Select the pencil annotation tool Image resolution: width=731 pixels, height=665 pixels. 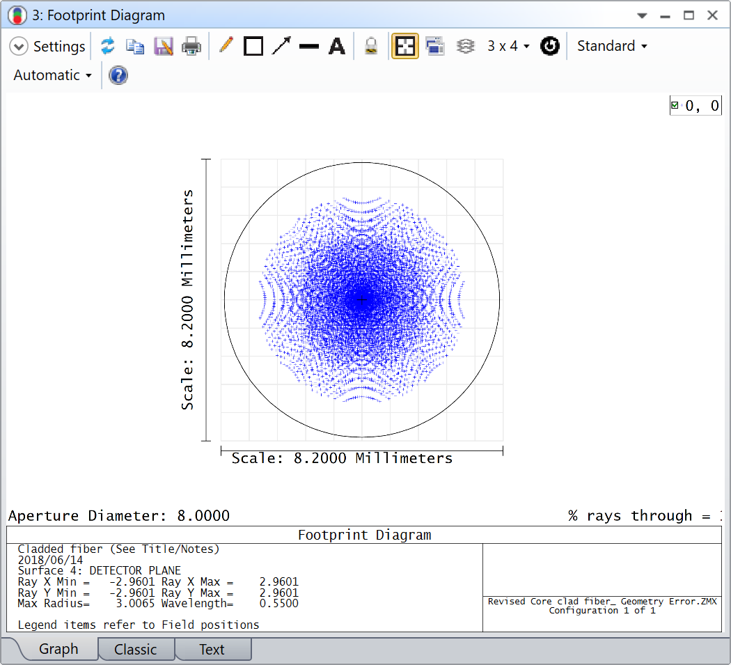(x=226, y=46)
